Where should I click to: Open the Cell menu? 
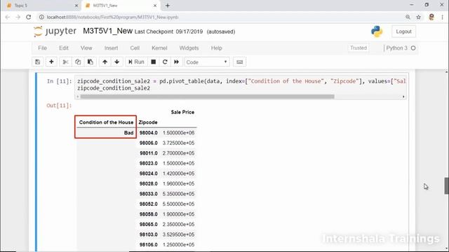[x=135, y=48]
